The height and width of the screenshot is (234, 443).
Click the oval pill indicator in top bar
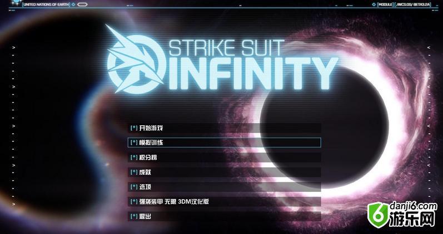[x=82, y=4]
